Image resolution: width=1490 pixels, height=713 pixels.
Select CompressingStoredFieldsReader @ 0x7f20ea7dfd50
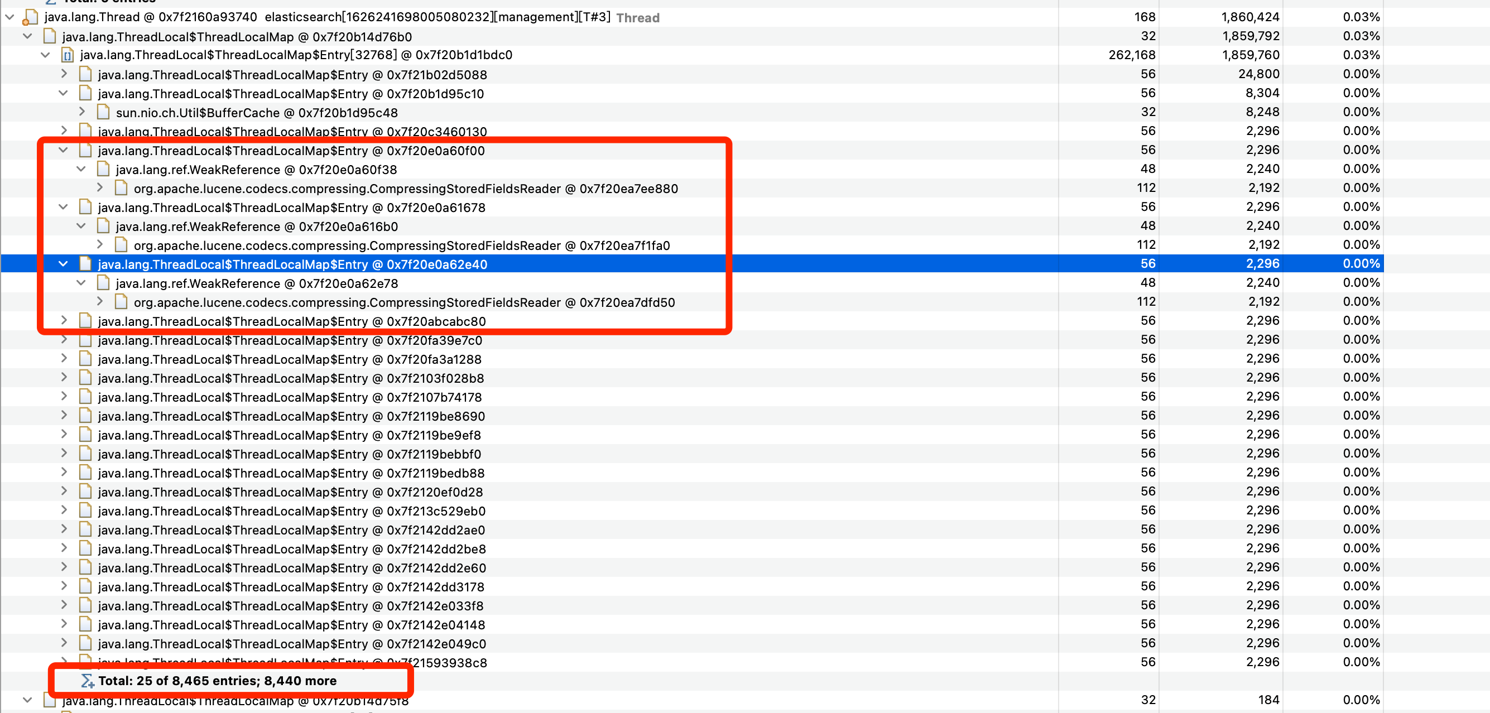pos(405,302)
